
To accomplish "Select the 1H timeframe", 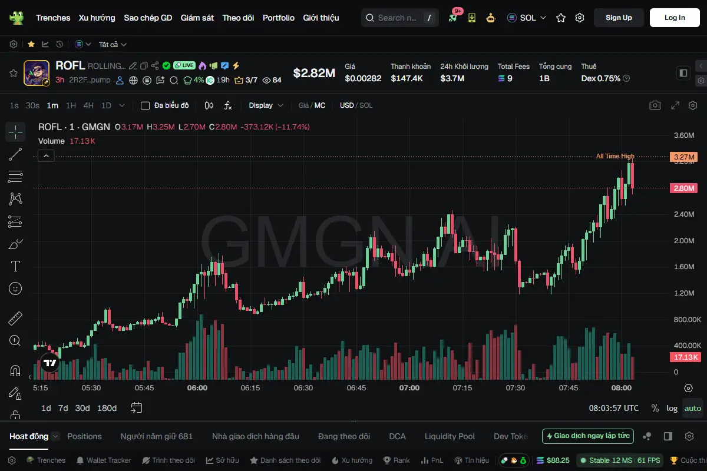I will pyautogui.click(x=71, y=105).
